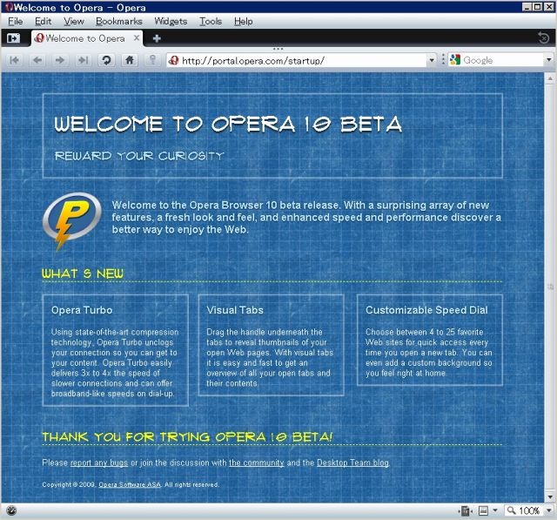Go forward to next page
Viewport: 557px width, 520px height.
[60, 60]
